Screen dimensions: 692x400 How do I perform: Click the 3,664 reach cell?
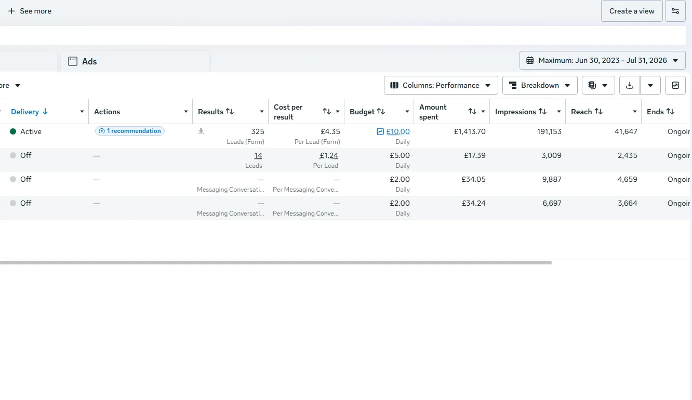coord(627,203)
